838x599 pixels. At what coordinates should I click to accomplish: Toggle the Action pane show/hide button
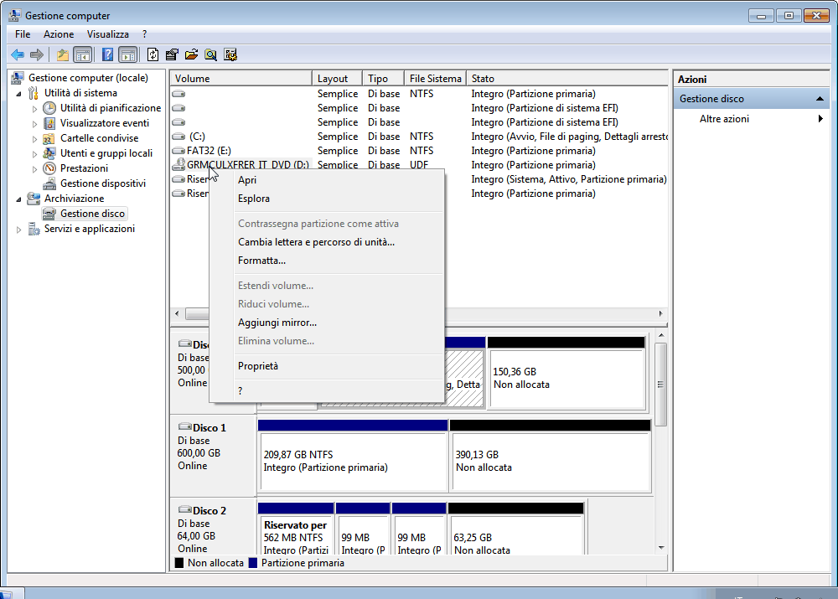[127, 55]
